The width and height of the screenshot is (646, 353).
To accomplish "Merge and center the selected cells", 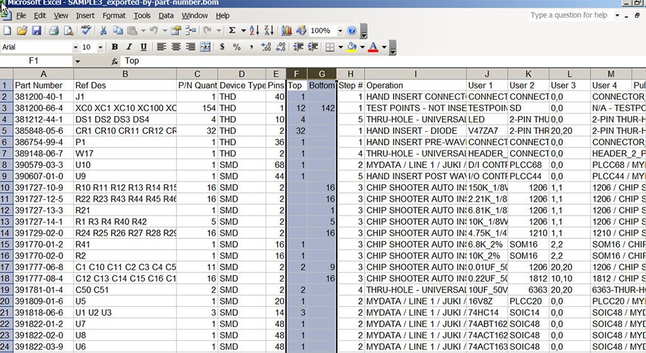I will tap(205, 47).
